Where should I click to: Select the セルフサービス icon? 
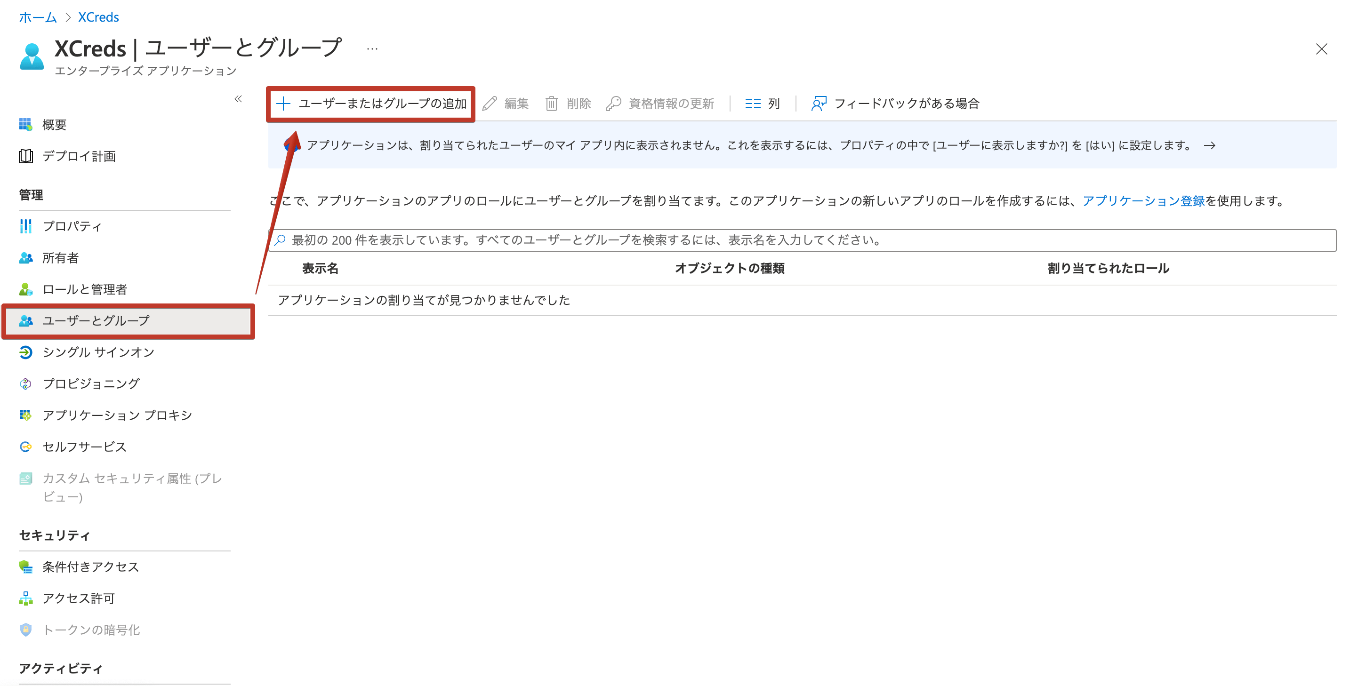(26, 447)
